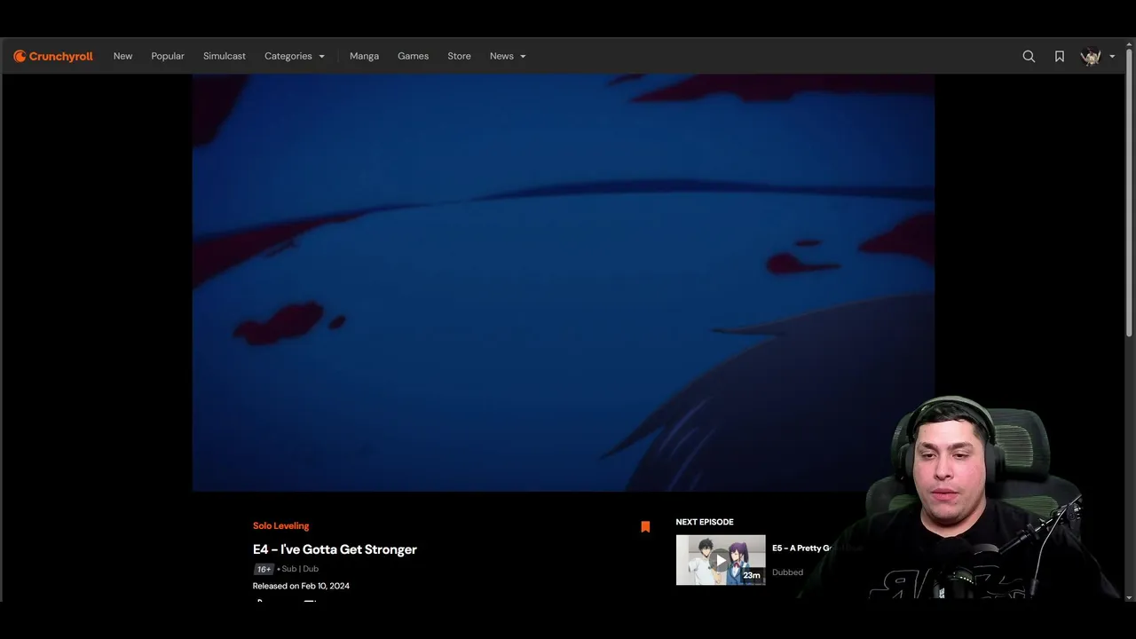Open the search icon
Screen dimensions: 1136x639
point(1029,56)
